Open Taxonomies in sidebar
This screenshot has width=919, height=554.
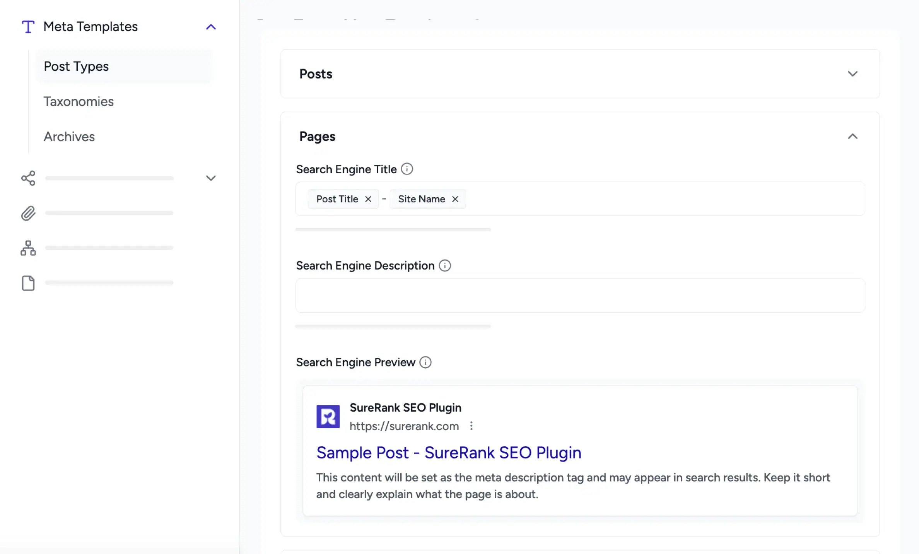(79, 101)
